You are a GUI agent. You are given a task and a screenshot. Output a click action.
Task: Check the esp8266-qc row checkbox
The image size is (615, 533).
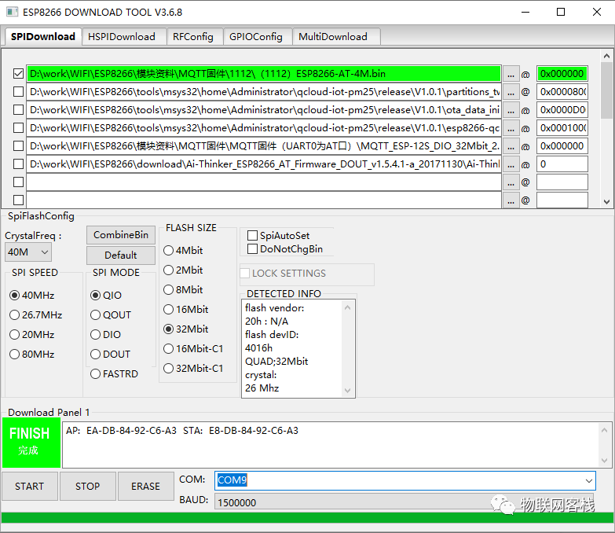click(x=18, y=127)
